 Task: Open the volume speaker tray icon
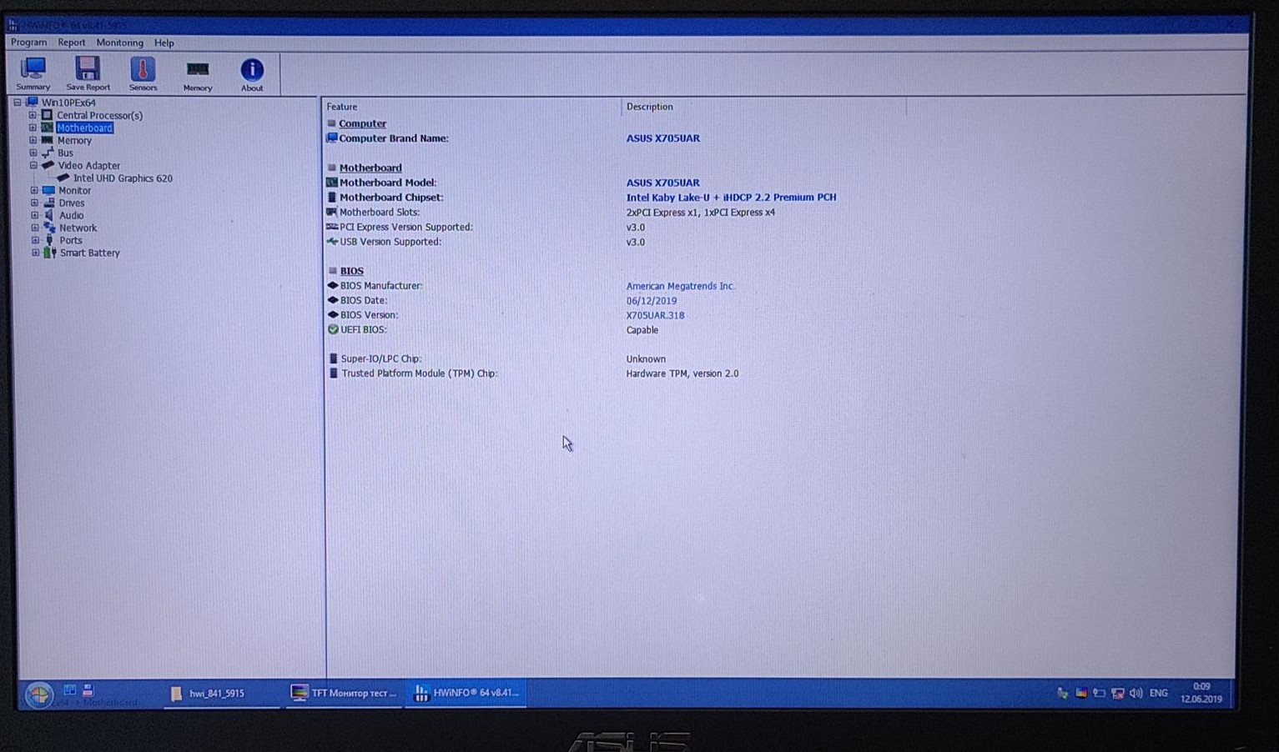pyautogui.click(x=1135, y=694)
